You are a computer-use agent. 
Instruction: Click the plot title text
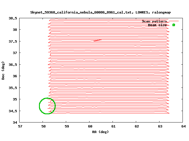coord(100,12)
